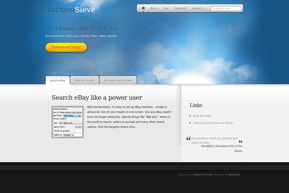Click the Links sidebar heading
Screen dimensions: 289x193
tap(196, 105)
